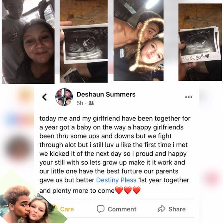The image size is (223, 223).
Task: Open the three-dot post options menu
Action: coord(189,97)
